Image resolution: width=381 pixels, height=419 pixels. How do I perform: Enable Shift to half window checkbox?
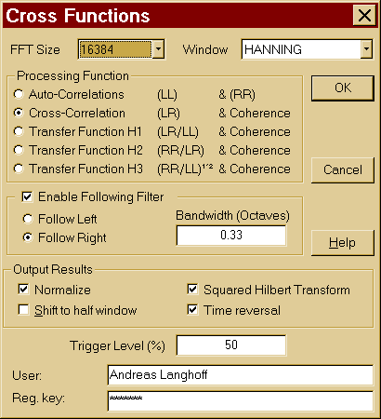23,310
